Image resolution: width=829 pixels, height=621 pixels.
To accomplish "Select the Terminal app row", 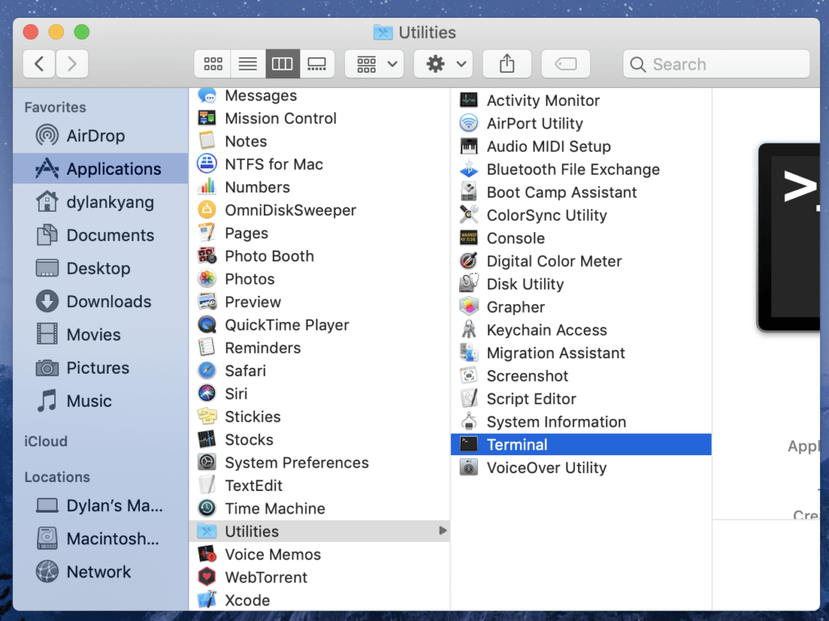I will tap(581, 445).
